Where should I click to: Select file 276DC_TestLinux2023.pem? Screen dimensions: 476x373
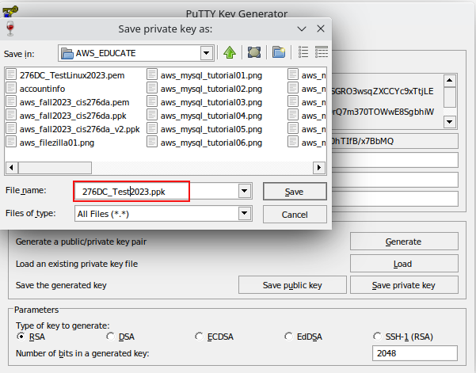pyautogui.click(x=72, y=75)
